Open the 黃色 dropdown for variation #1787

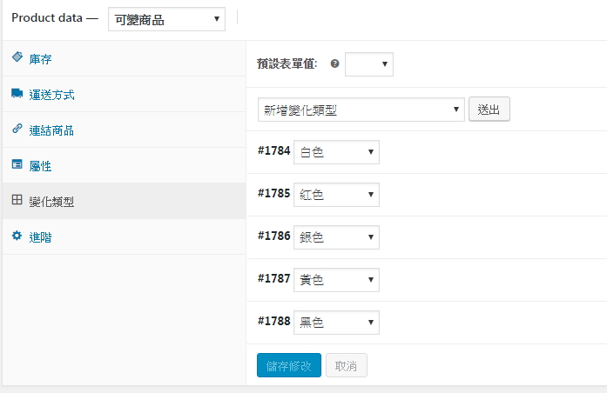(x=336, y=280)
